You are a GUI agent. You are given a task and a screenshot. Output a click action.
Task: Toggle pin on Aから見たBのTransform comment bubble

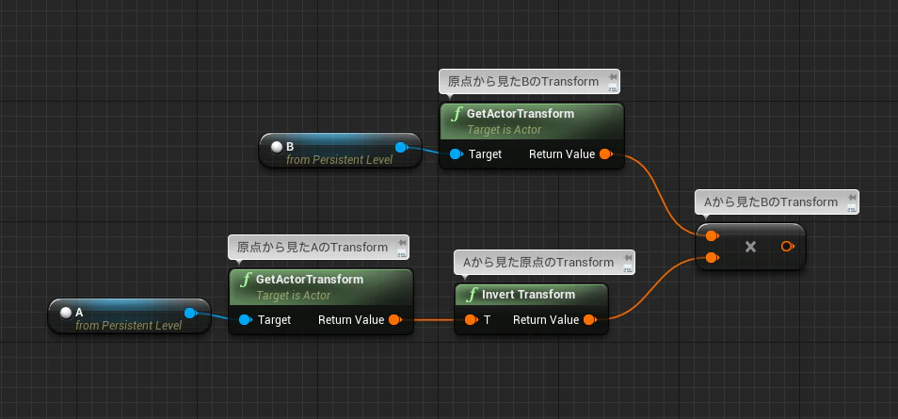(x=852, y=197)
